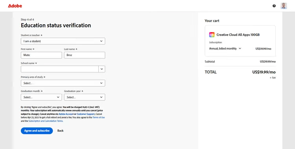Open the Primary area of study dropdown

point(63,83)
